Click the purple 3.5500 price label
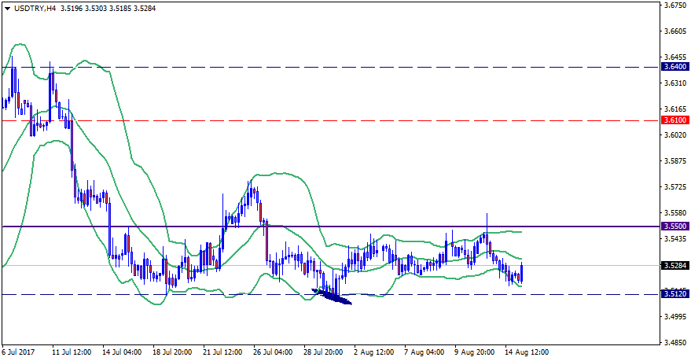This screenshot has width=691, height=361. 675,227
